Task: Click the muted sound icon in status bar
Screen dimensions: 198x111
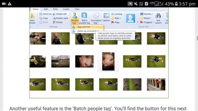Action: (136, 4)
